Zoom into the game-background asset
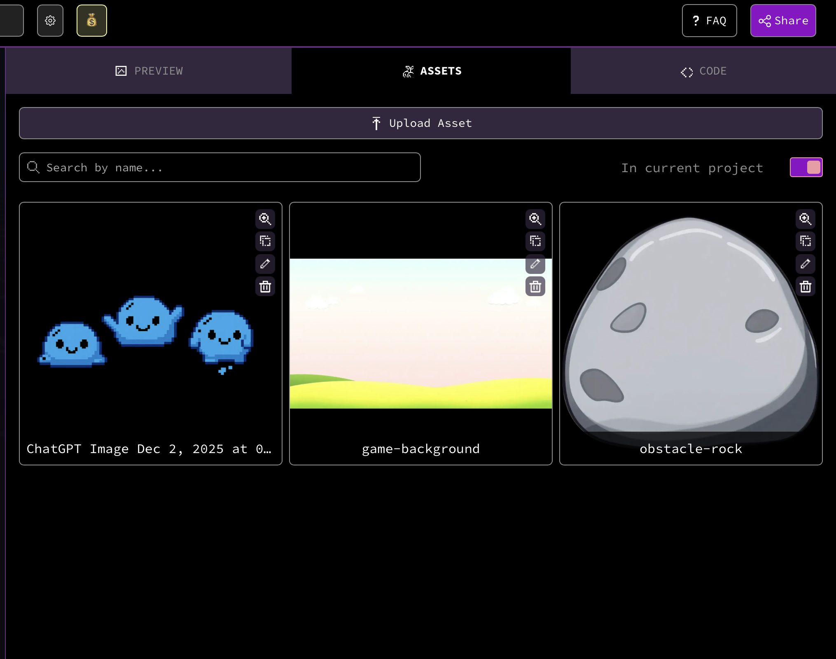 535,219
